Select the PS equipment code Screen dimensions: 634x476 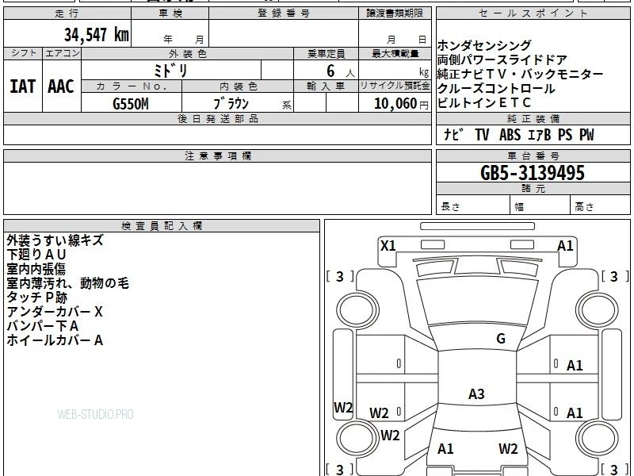pos(565,134)
